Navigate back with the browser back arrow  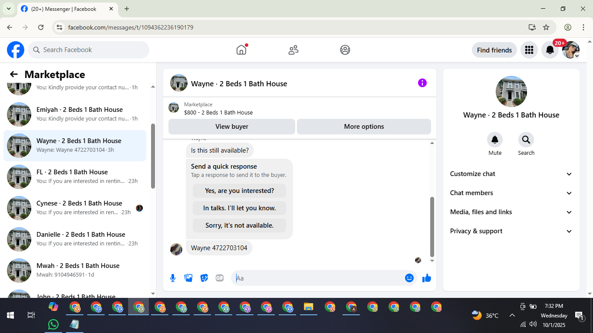tap(10, 27)
